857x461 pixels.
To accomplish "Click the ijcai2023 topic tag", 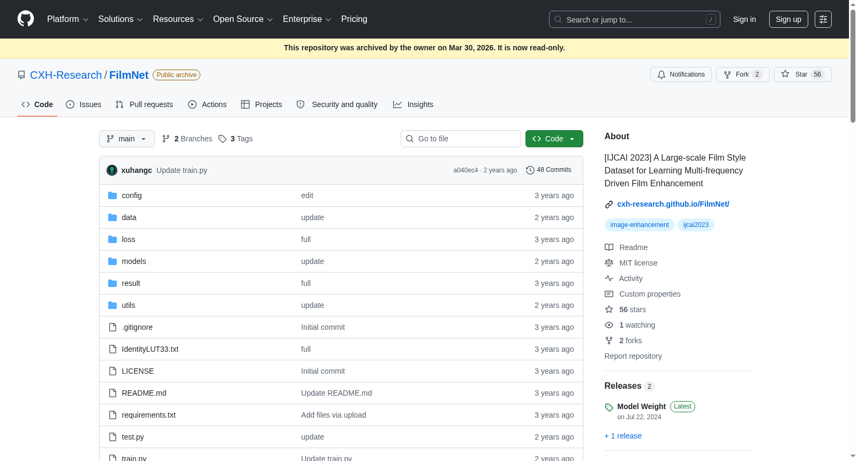I will [696, 225].
